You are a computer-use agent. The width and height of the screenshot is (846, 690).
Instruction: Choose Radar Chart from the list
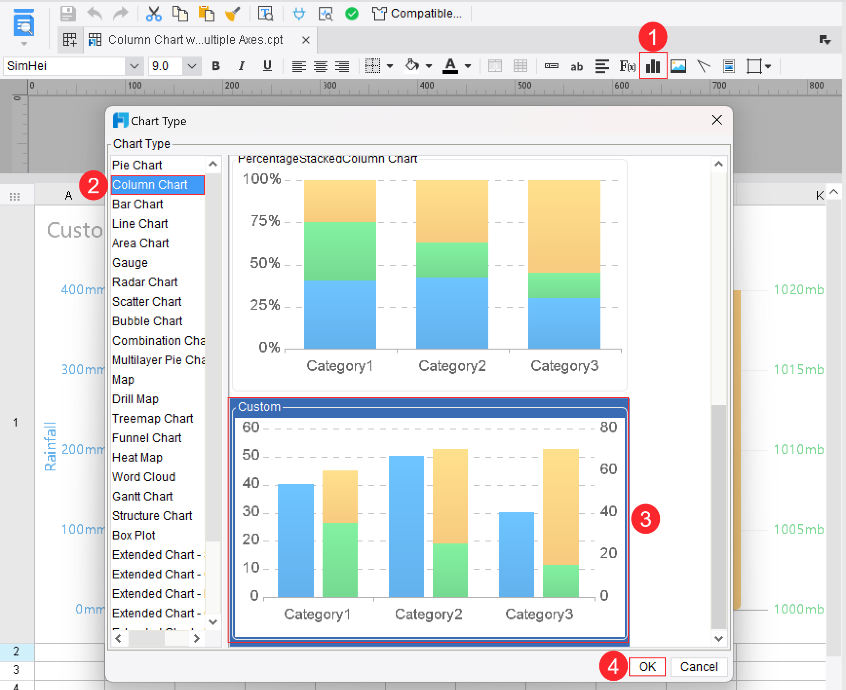tap(158, 282)
